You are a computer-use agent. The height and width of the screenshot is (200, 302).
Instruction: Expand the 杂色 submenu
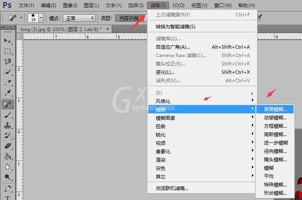coord(202,168)
